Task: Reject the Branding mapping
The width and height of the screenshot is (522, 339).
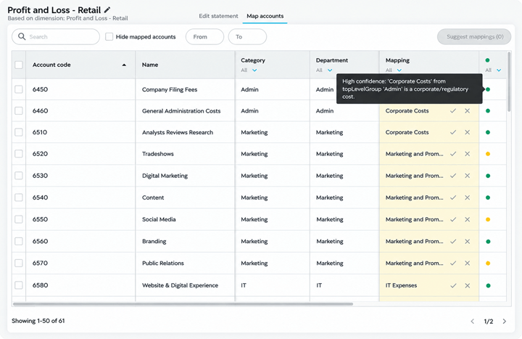Action: coord(468,241)
